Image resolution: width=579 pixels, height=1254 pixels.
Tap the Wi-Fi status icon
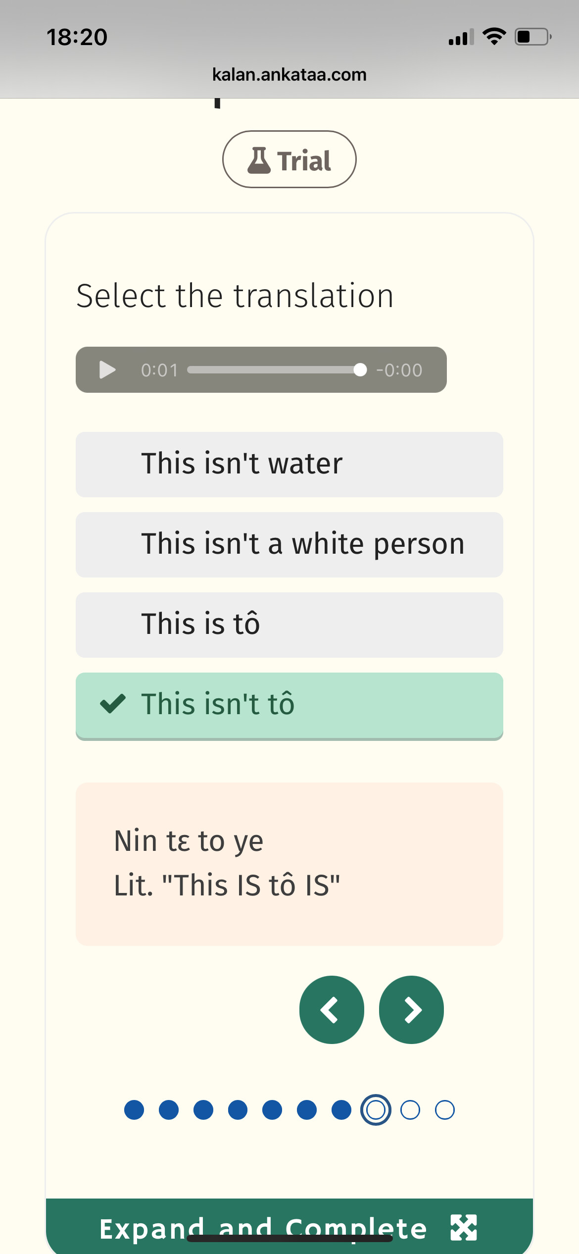click(x=494, y=37)
